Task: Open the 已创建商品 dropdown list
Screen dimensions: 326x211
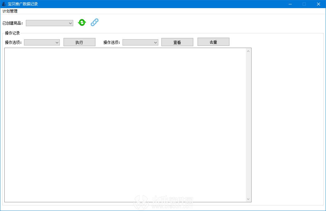Action: tap(70, 23)
